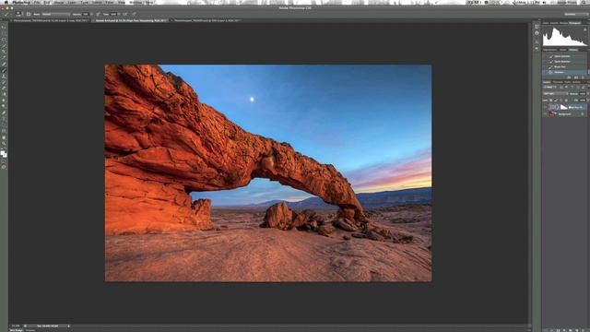Viewport: 590px width, 332px height.
Task: Select the Dodge tool
Action: pyautogui.click(x=4, y=107)
